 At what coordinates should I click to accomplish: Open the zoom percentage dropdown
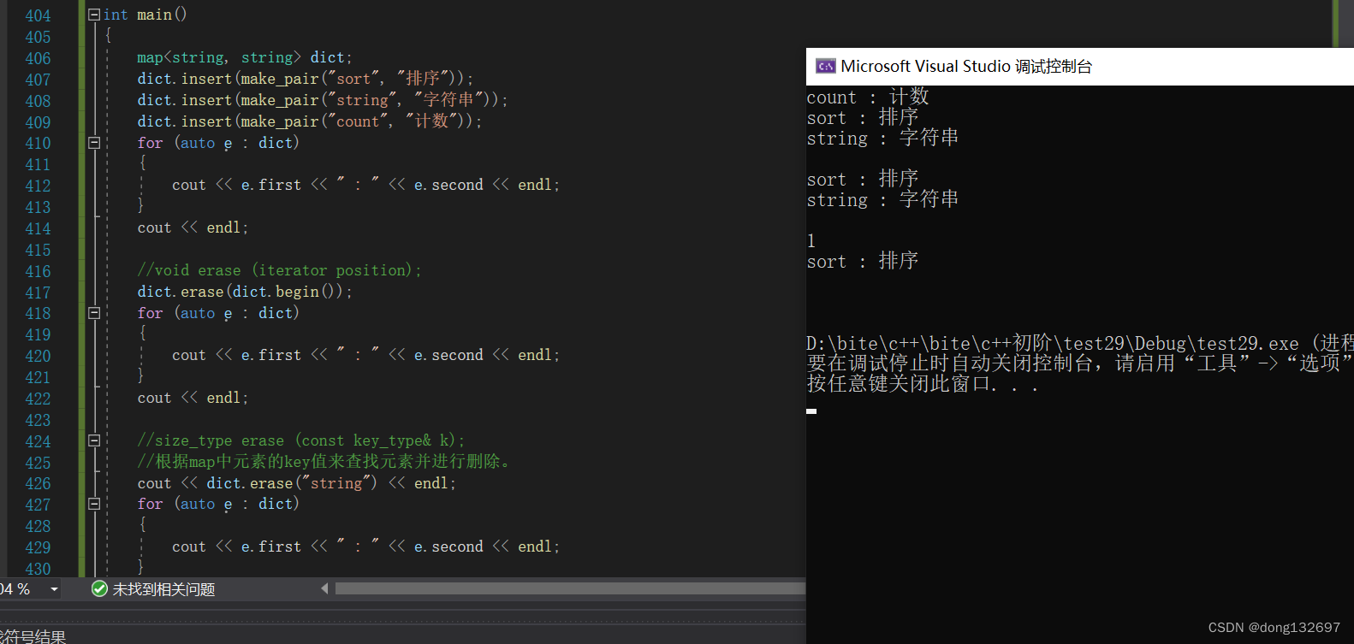click(54, 589)
